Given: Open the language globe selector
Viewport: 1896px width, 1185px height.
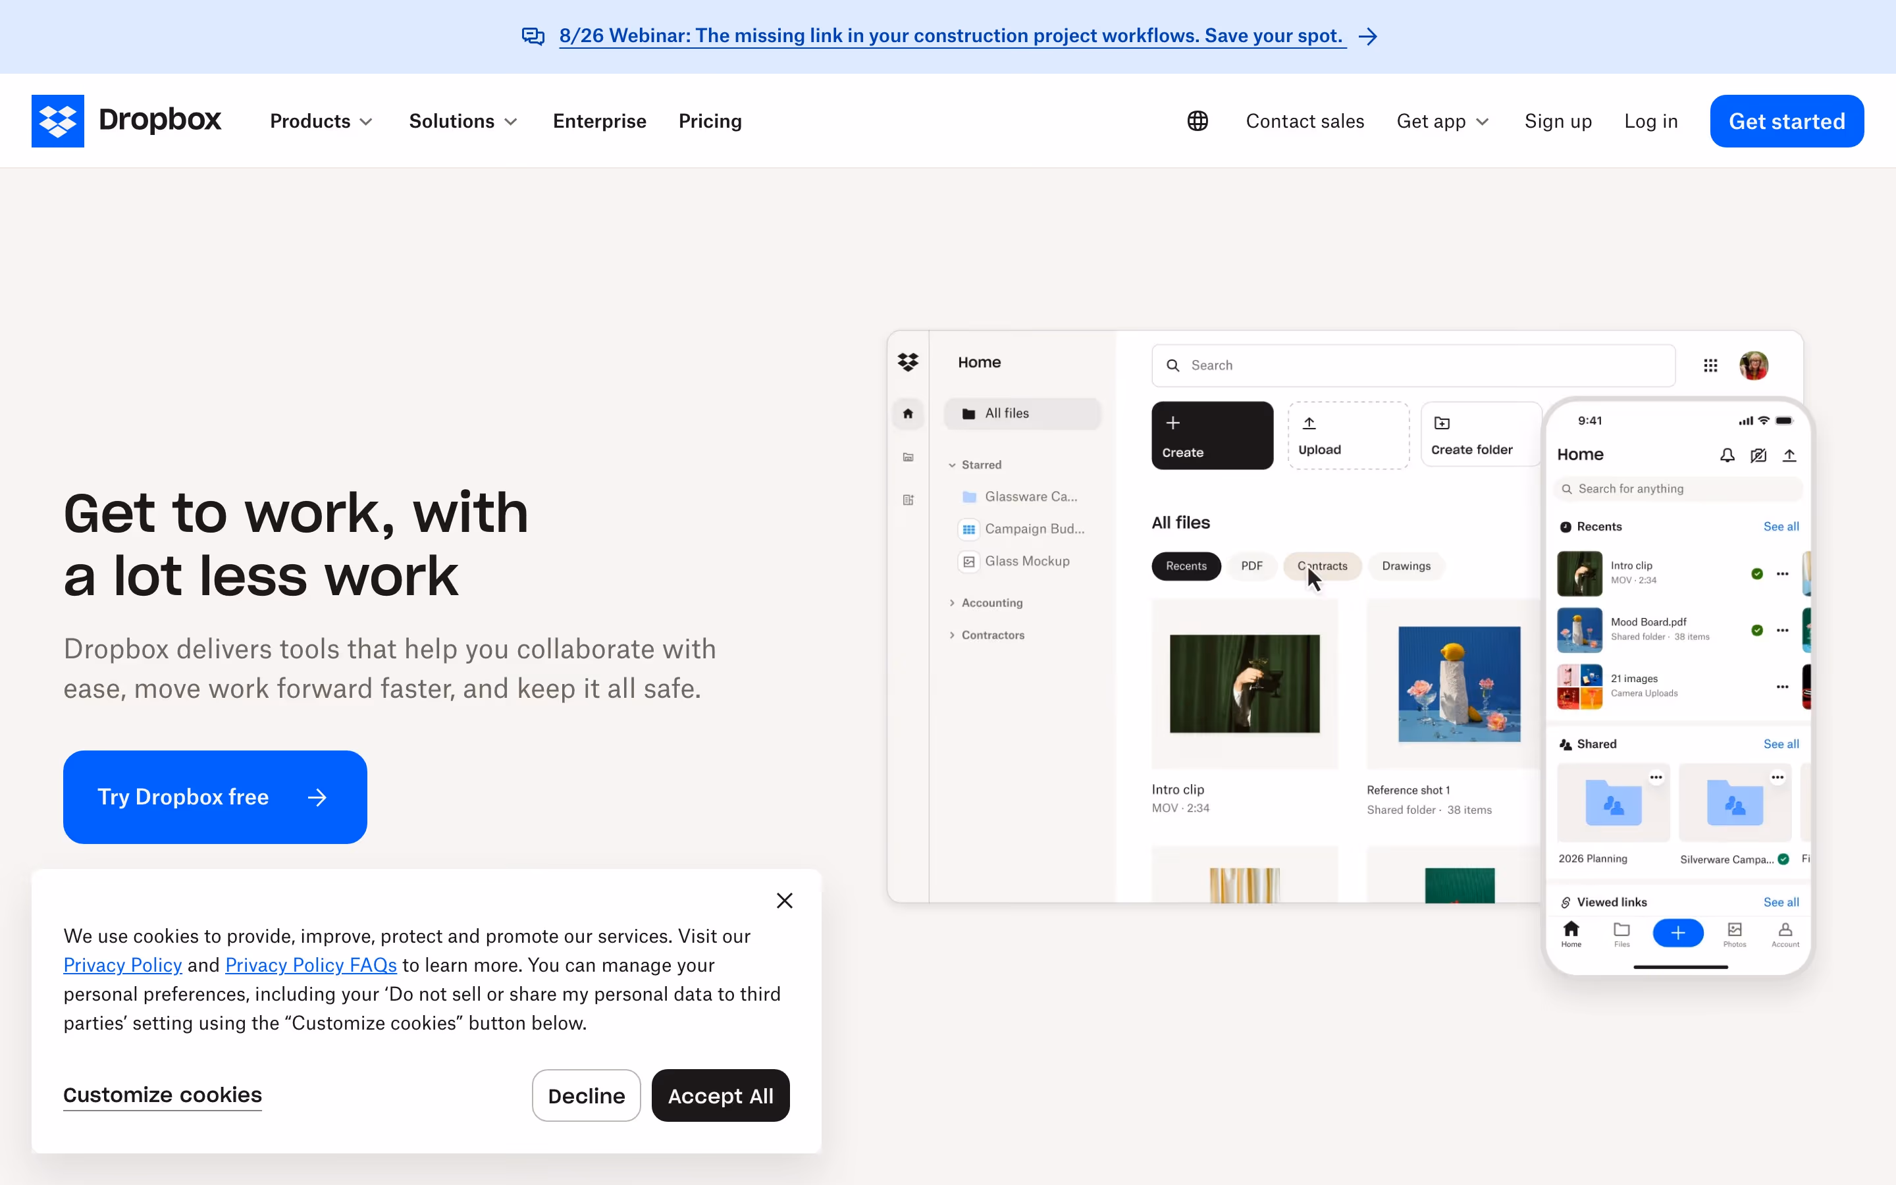Looking at the screenshot, I should (1197, 120).
